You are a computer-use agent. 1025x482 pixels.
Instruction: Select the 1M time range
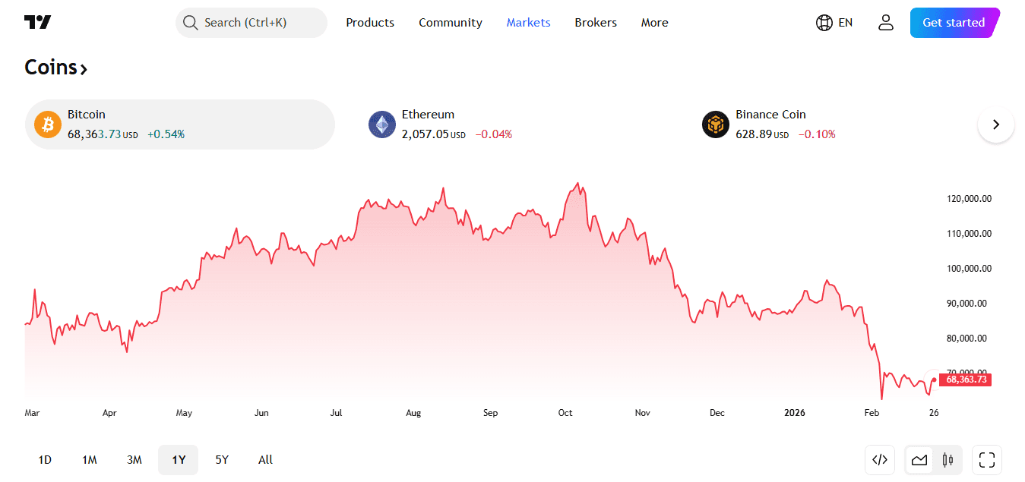(90, 460)
